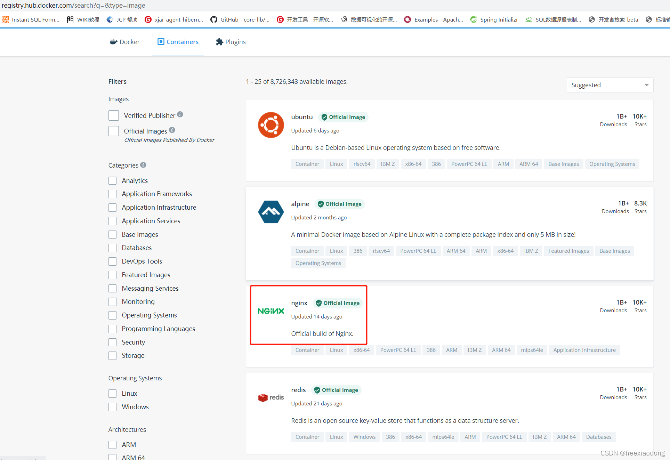The height and width of the screenshot is (460, 670).
Task: Check the Base Images category
Action: (x=112, y=234)
